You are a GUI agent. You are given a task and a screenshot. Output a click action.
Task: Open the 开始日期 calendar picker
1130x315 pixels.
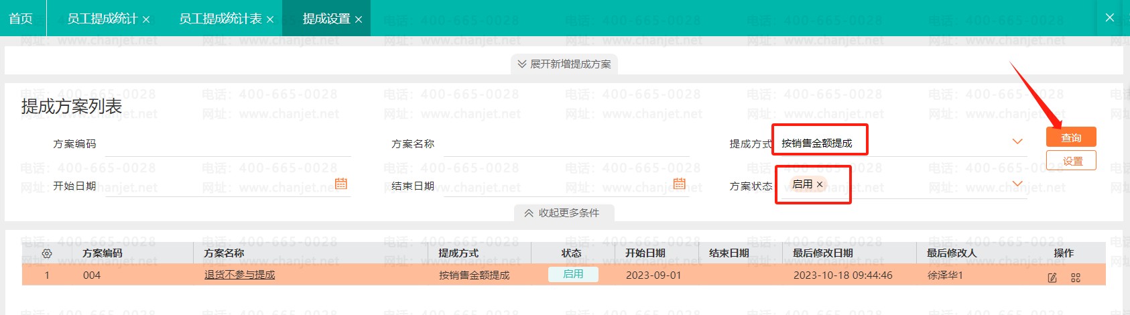click(x=340, y=184)
